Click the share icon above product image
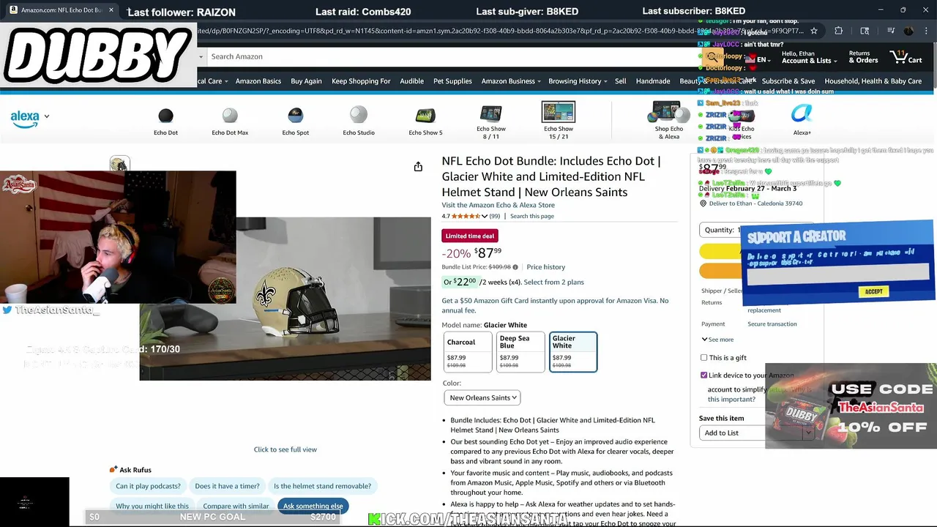 coord(418,167)
